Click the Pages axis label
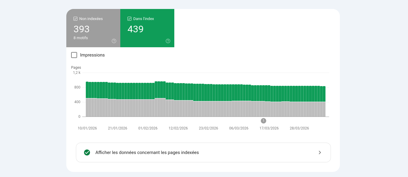 pos(76,67)
